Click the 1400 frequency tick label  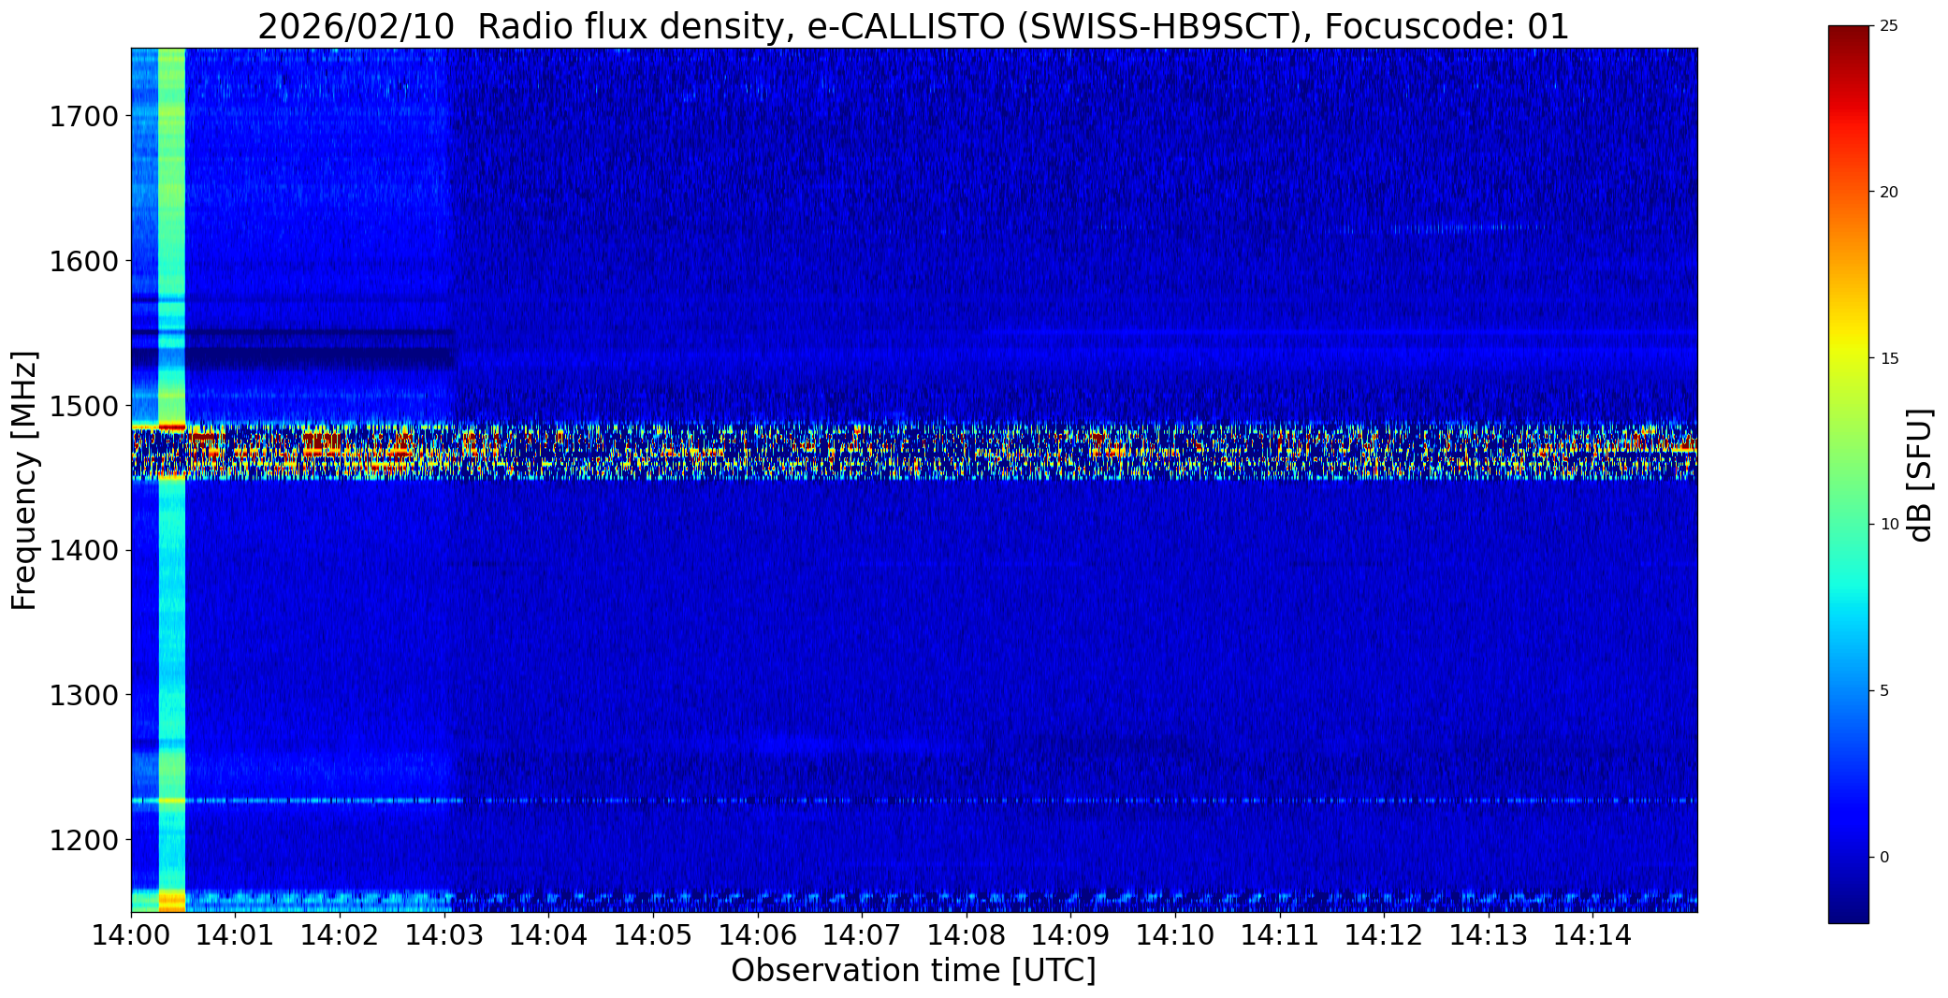pos(83,551)
